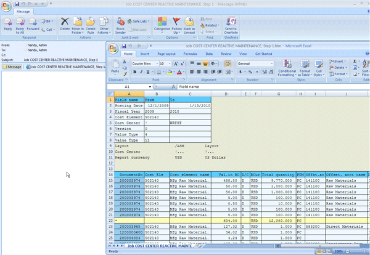Open the Formulas ribbon tab
Viewport: 370px width, 255px height.
pyautogui.click(x=191, y=54)
